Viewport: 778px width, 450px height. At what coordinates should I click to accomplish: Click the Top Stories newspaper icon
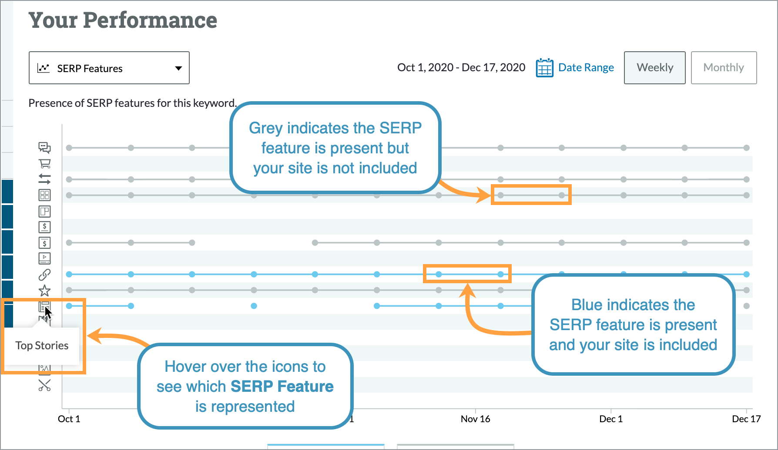pyautogui.click(x=45, y=305)
